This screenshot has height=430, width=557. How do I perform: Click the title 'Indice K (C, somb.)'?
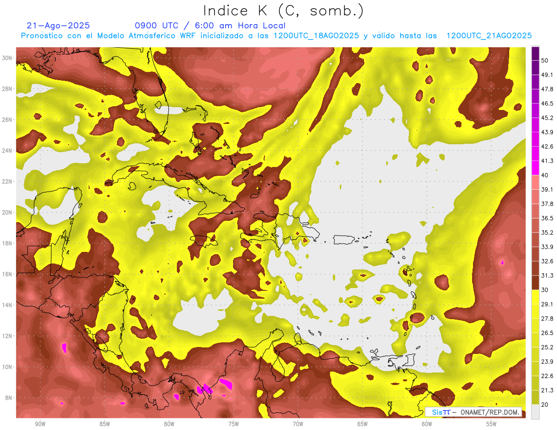[x=283, y=11]
